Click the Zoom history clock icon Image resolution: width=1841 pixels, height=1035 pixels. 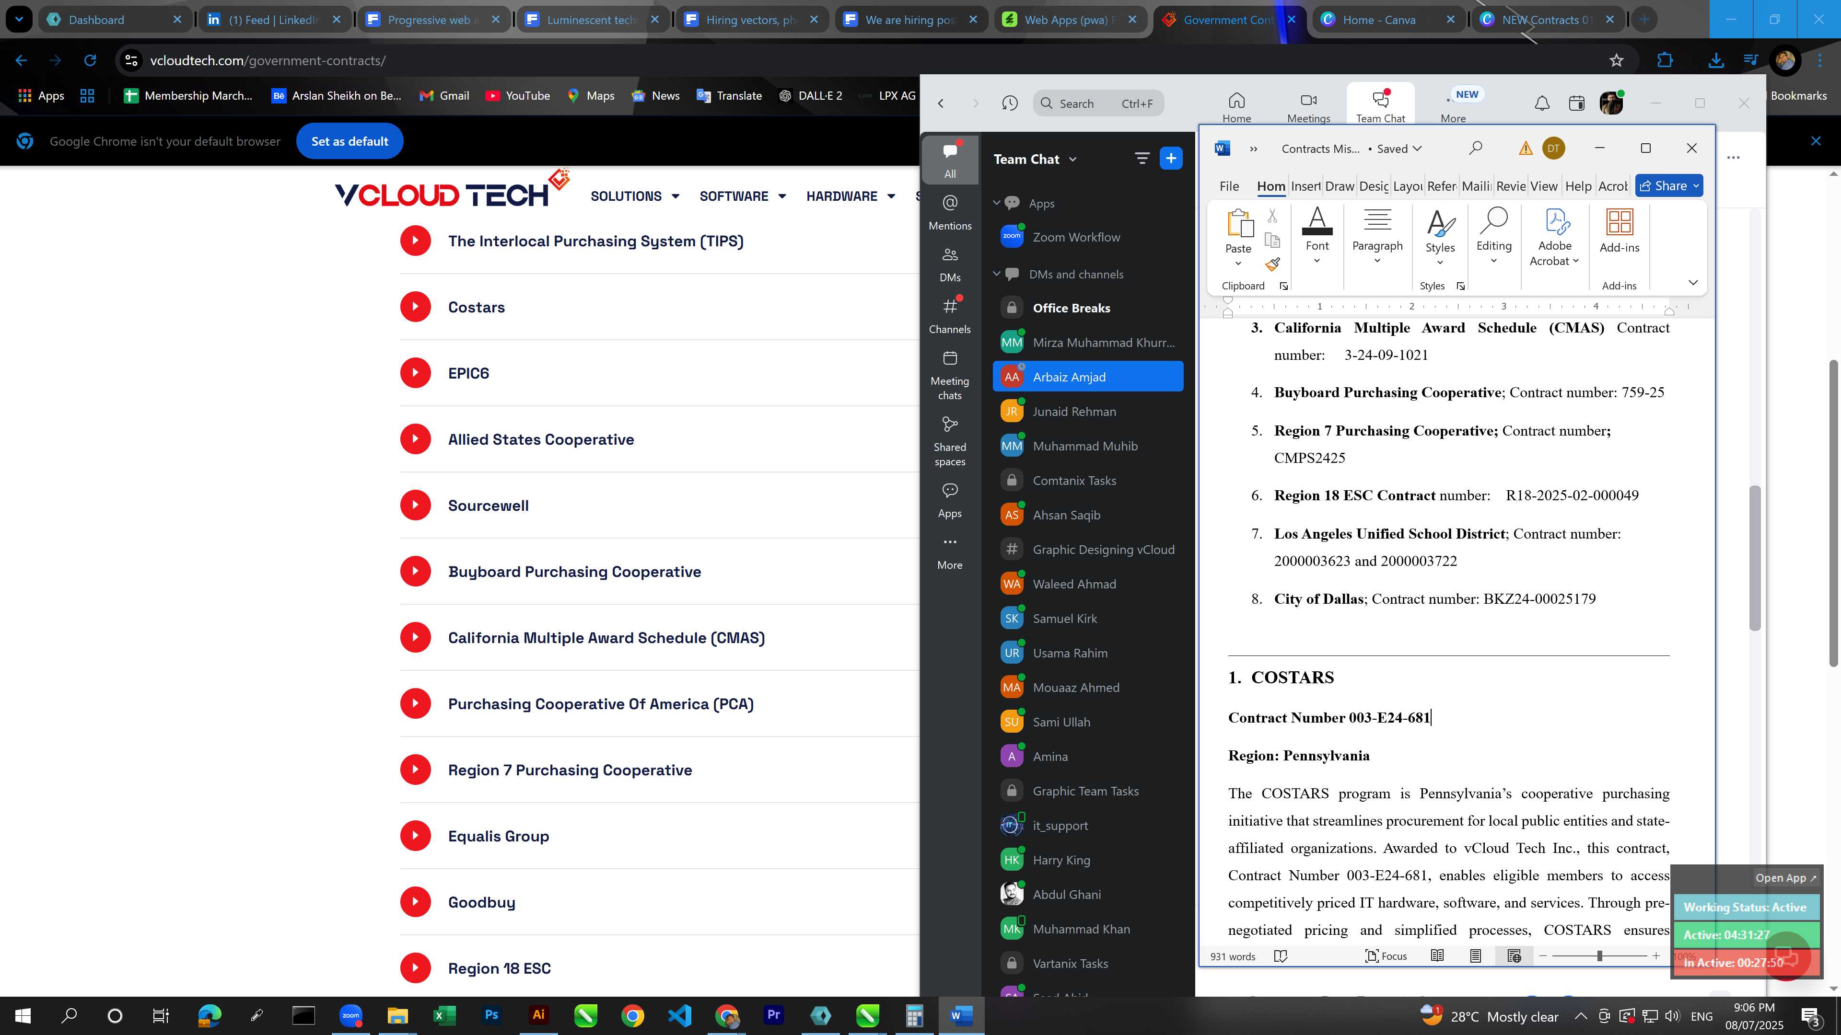click(x=1009, y=103)
